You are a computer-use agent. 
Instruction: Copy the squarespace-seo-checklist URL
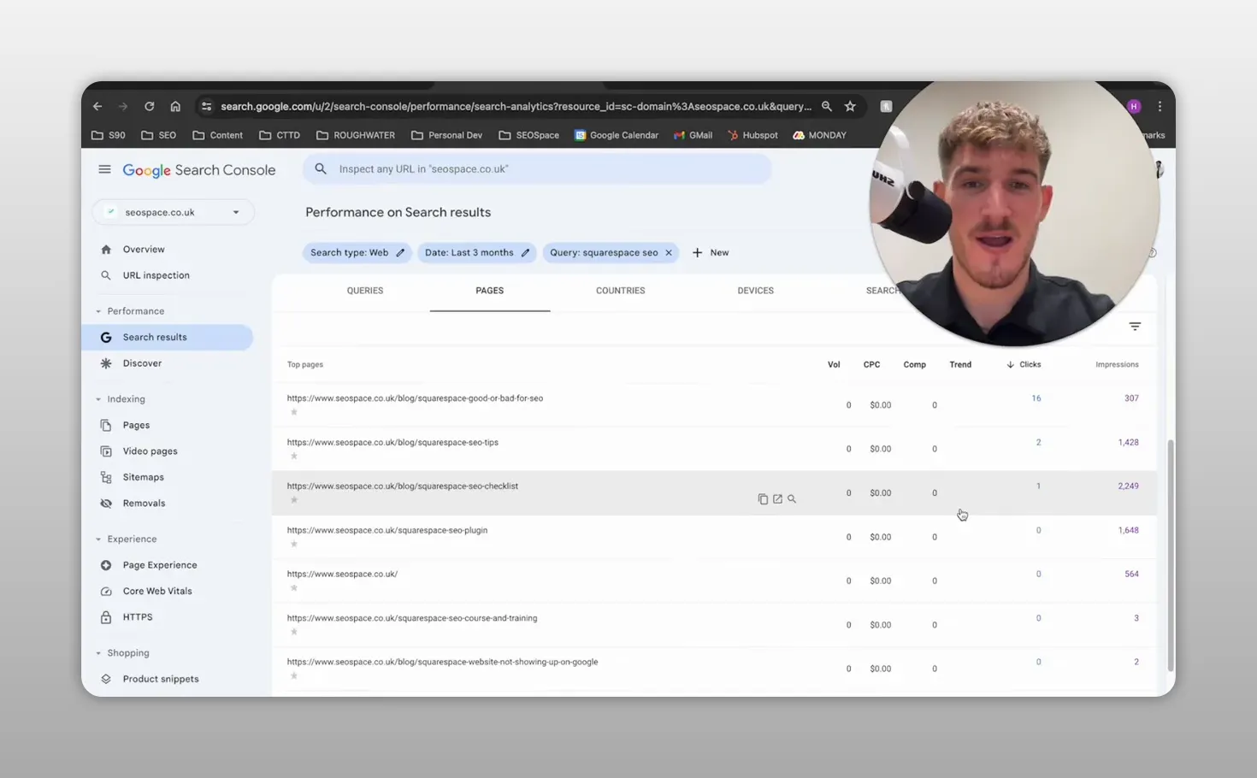pos(763,499)
